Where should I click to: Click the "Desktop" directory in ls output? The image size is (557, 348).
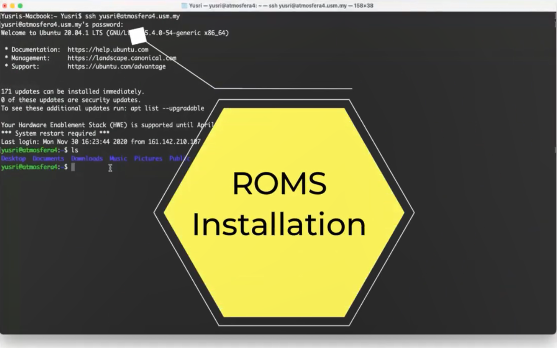tap(14, 158)
